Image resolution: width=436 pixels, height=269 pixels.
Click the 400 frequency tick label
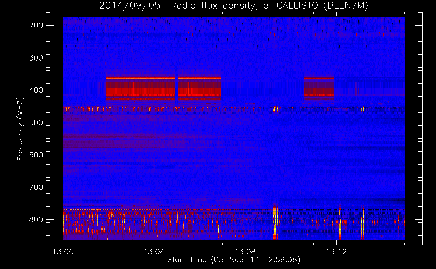pos(36,90)
